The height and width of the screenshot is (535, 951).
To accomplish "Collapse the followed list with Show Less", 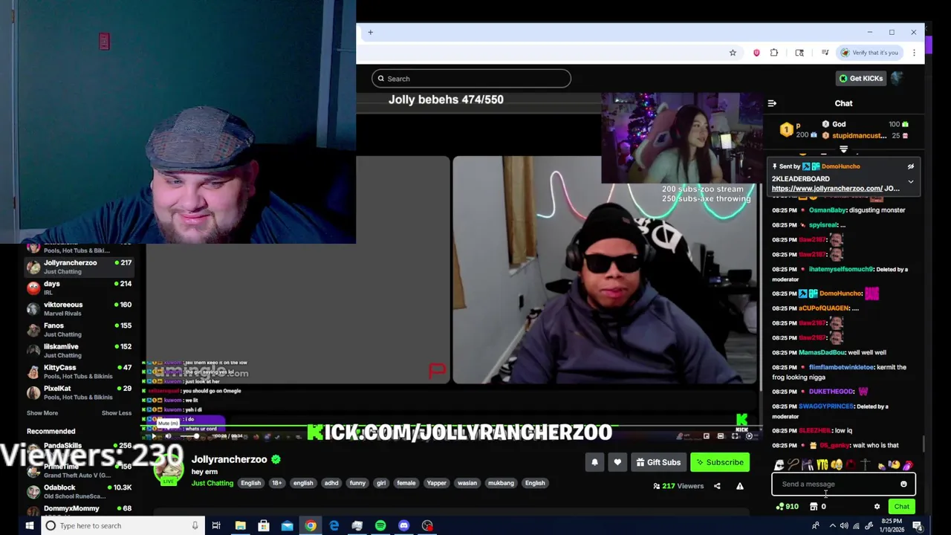I will (x=116, y=413).
